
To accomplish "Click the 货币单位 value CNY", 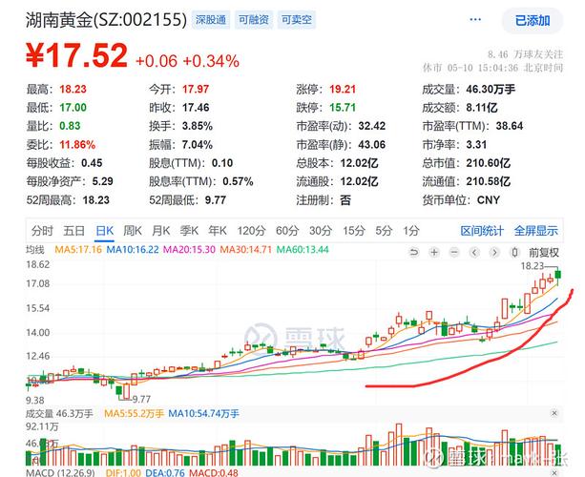I will (489, 200).
